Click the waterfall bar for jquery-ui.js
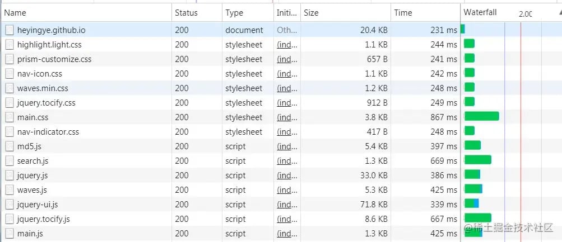 tap(472, 203)
